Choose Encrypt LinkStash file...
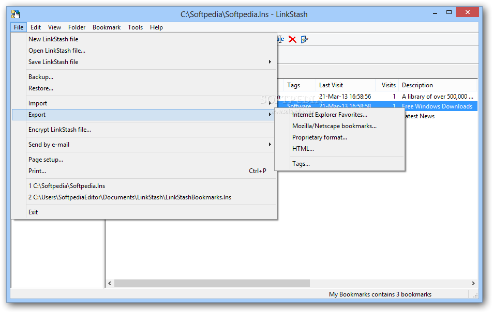The height and width of the screenshot is (313, 493). click(x=144, y=130)
